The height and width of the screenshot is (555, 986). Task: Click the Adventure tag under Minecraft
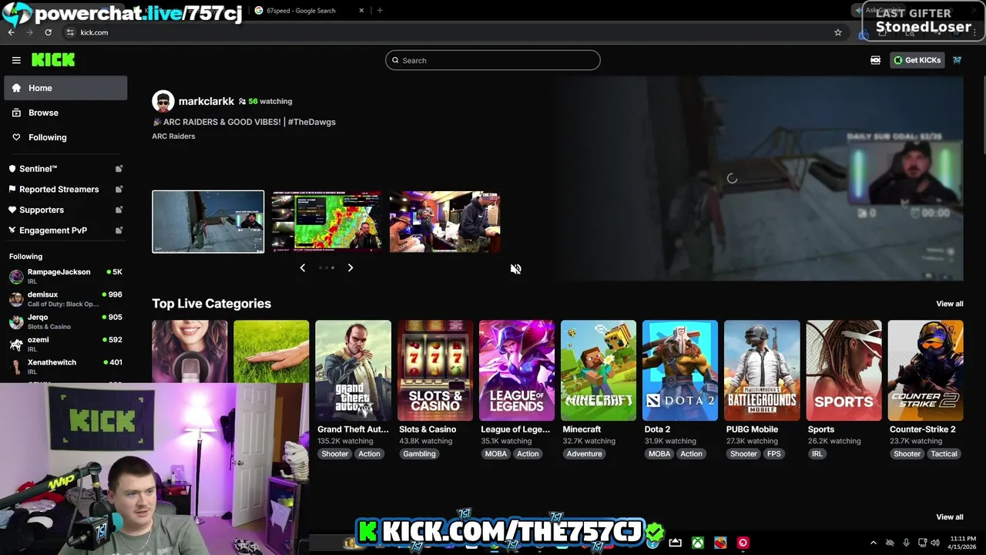coord(584,454)
